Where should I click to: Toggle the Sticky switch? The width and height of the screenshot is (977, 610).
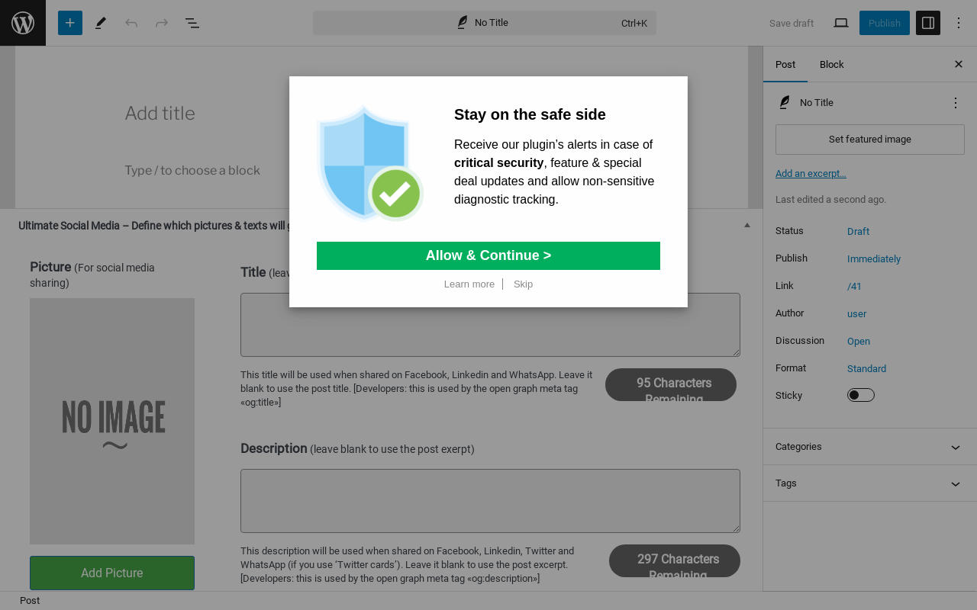pos(861,395)
